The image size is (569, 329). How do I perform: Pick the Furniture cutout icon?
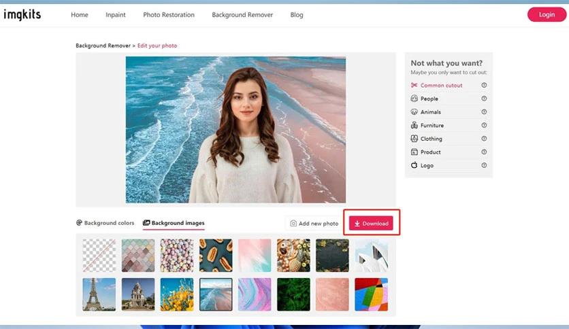[414, 126]
